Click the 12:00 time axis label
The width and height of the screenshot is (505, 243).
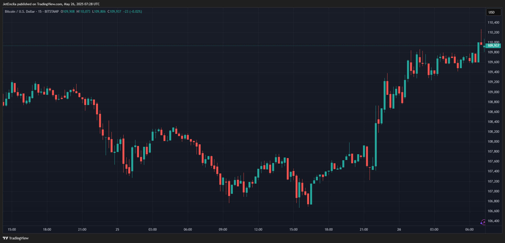coord(258,230)
